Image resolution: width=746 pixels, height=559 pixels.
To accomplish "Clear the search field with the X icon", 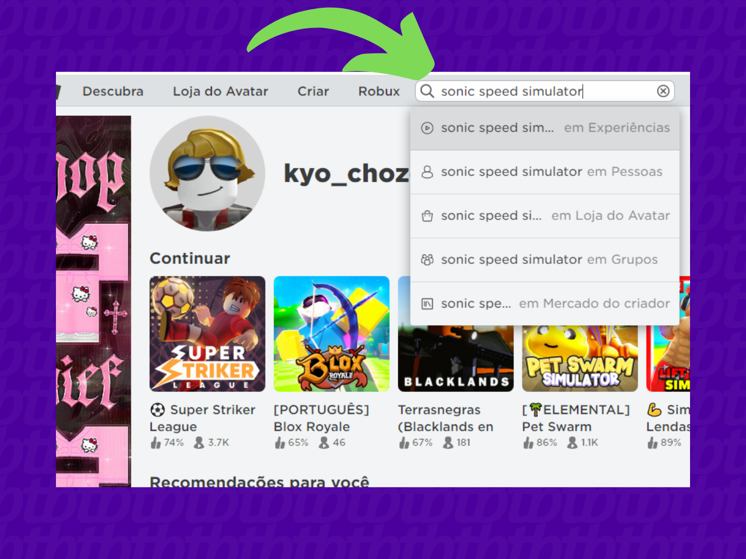I will point(663,91).
